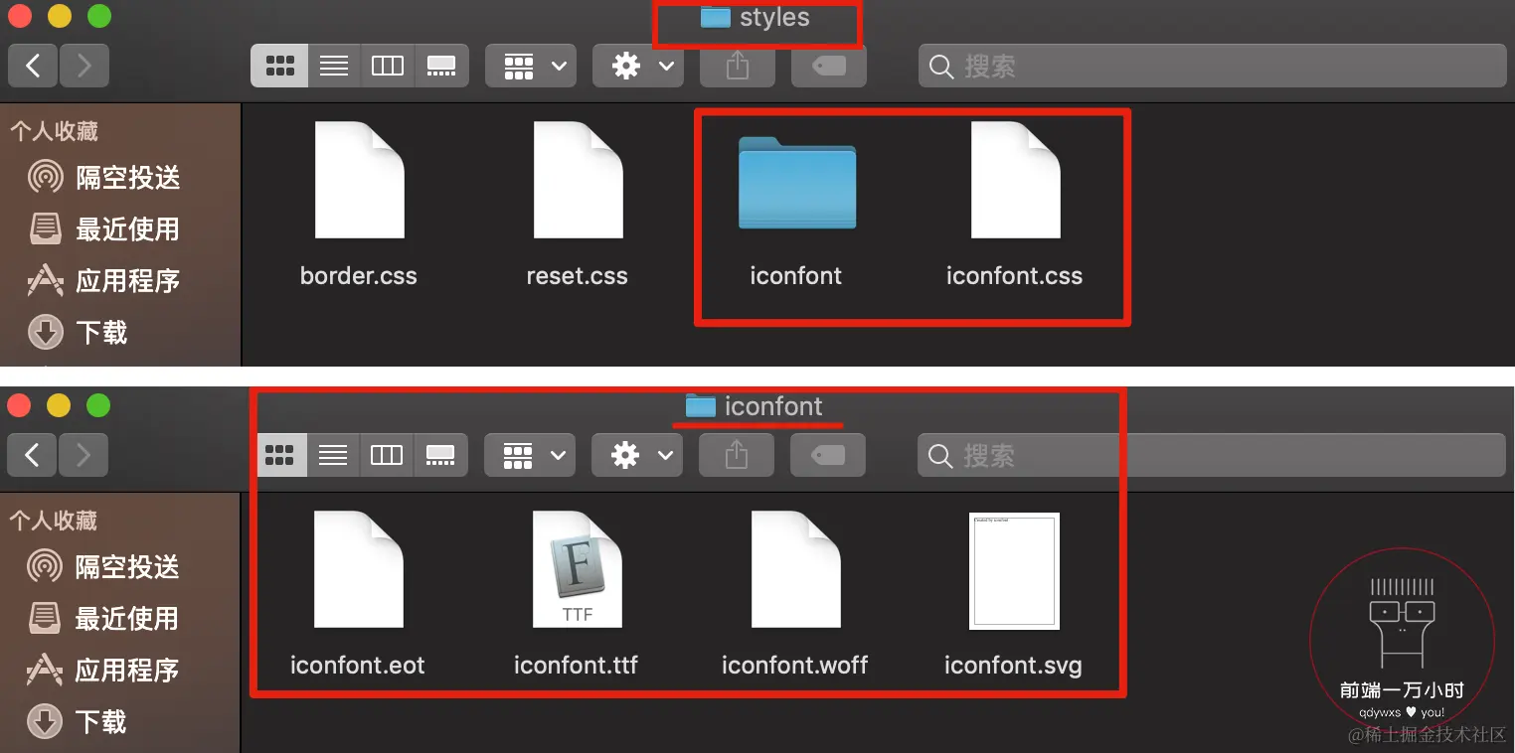
Task: Select iconfont.woff file icon
Action: coord(795,569)
